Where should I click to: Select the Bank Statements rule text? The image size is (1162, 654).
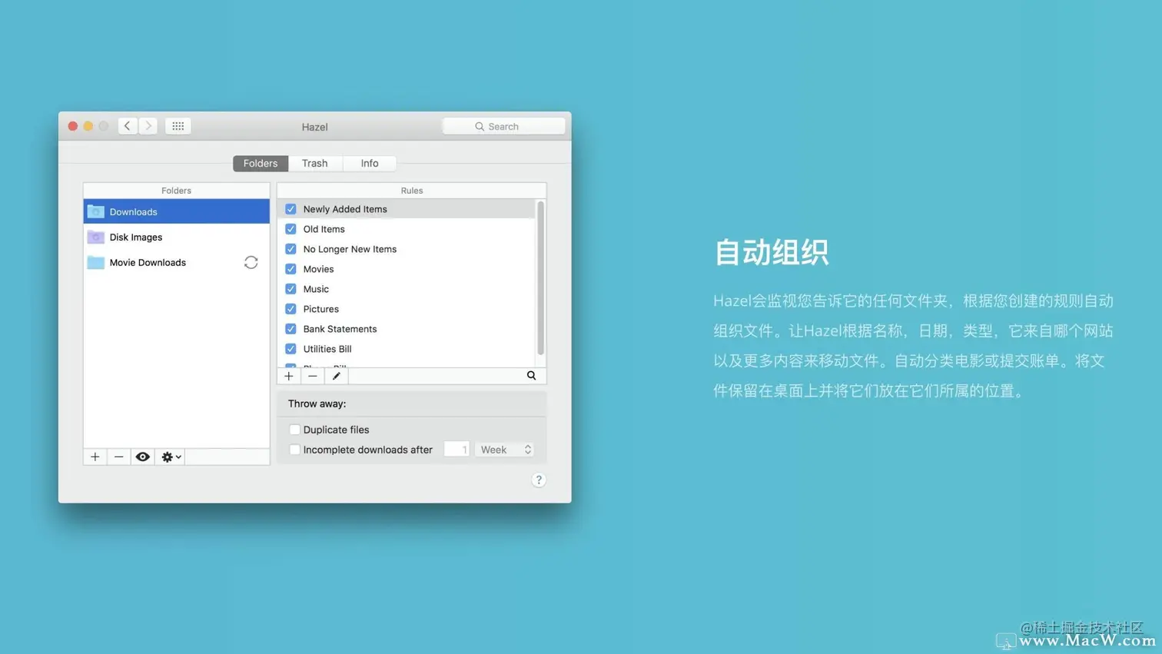pos(340,329)
